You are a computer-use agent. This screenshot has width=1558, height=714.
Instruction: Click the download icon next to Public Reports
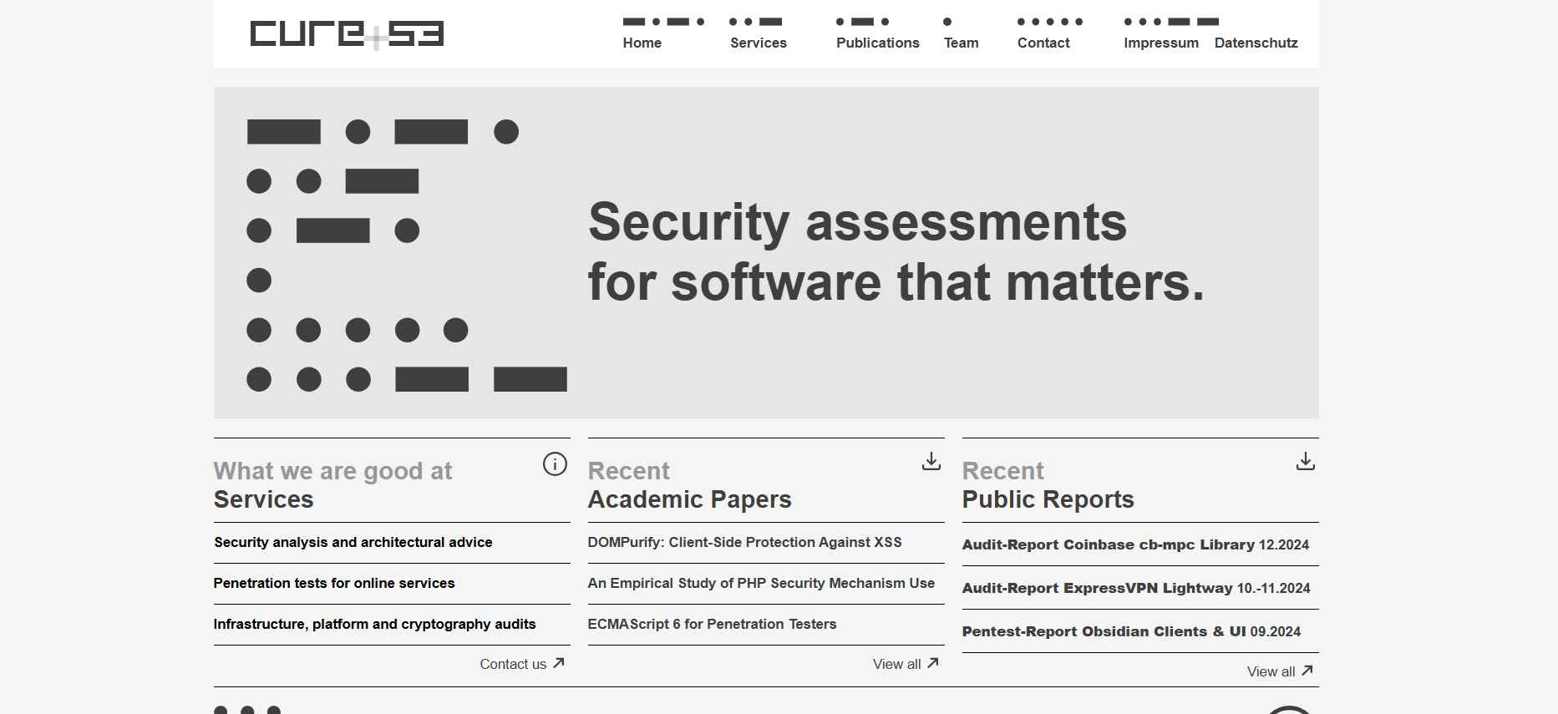[1306, 461]
